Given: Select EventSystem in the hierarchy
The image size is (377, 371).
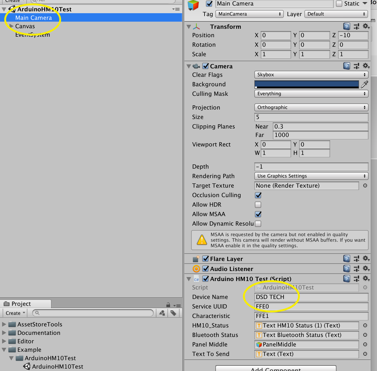Looking at the screenshot, I should pyautogui.click(x=33, y=35).
